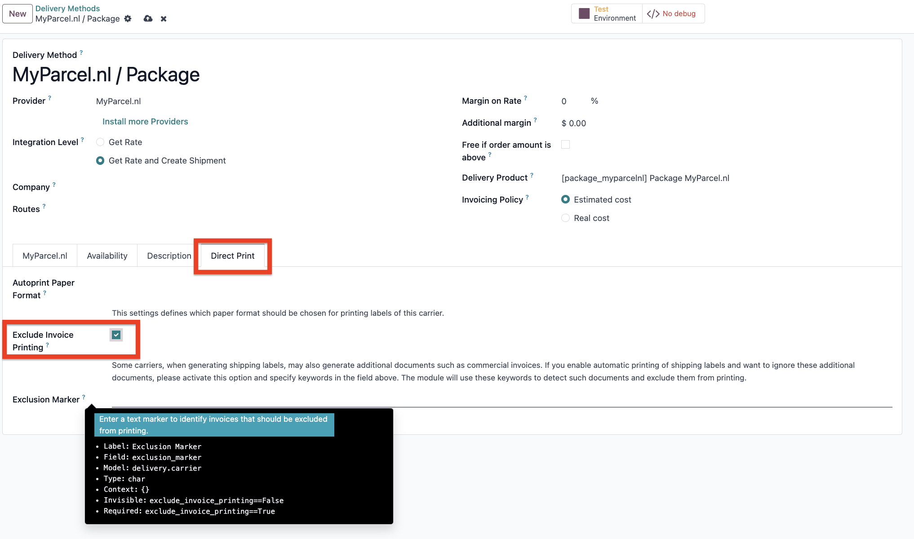The image size is (914, 539).
Task: Switch to the Availability tab
Action: (x=107, y=256)
